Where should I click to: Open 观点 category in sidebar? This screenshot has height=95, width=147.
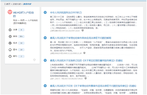coord(15,43)
